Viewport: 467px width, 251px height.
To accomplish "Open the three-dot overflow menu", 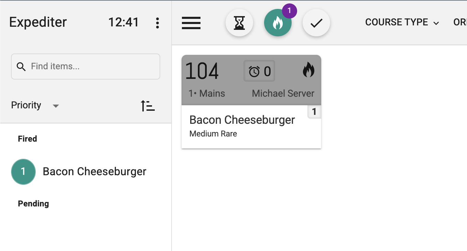I will pyautogui.click(x=158, y=23).
